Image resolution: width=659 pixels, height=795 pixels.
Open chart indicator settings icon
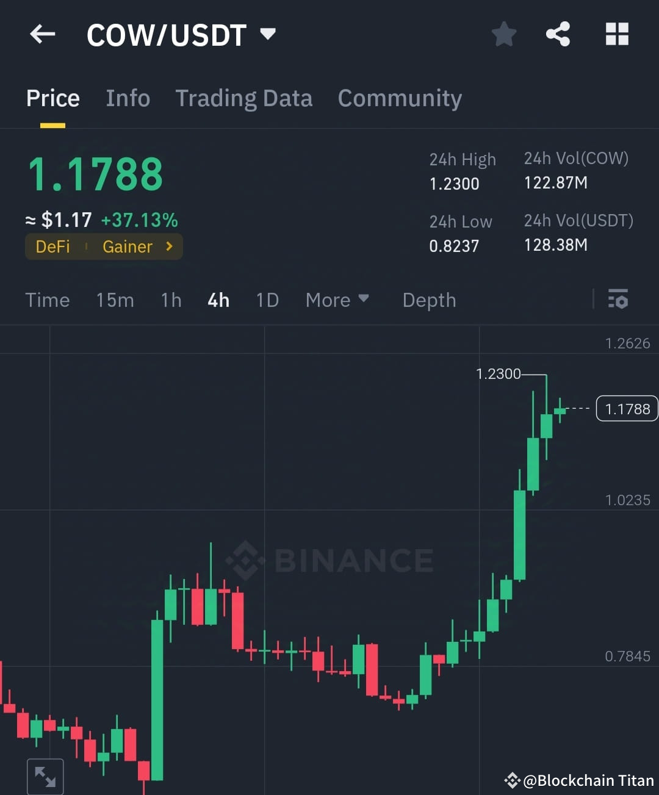618,300
